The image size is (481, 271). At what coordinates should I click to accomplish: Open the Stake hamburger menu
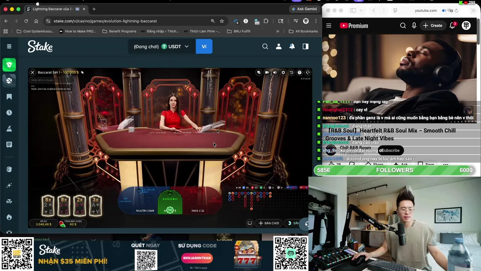click(x=9, y=46)
